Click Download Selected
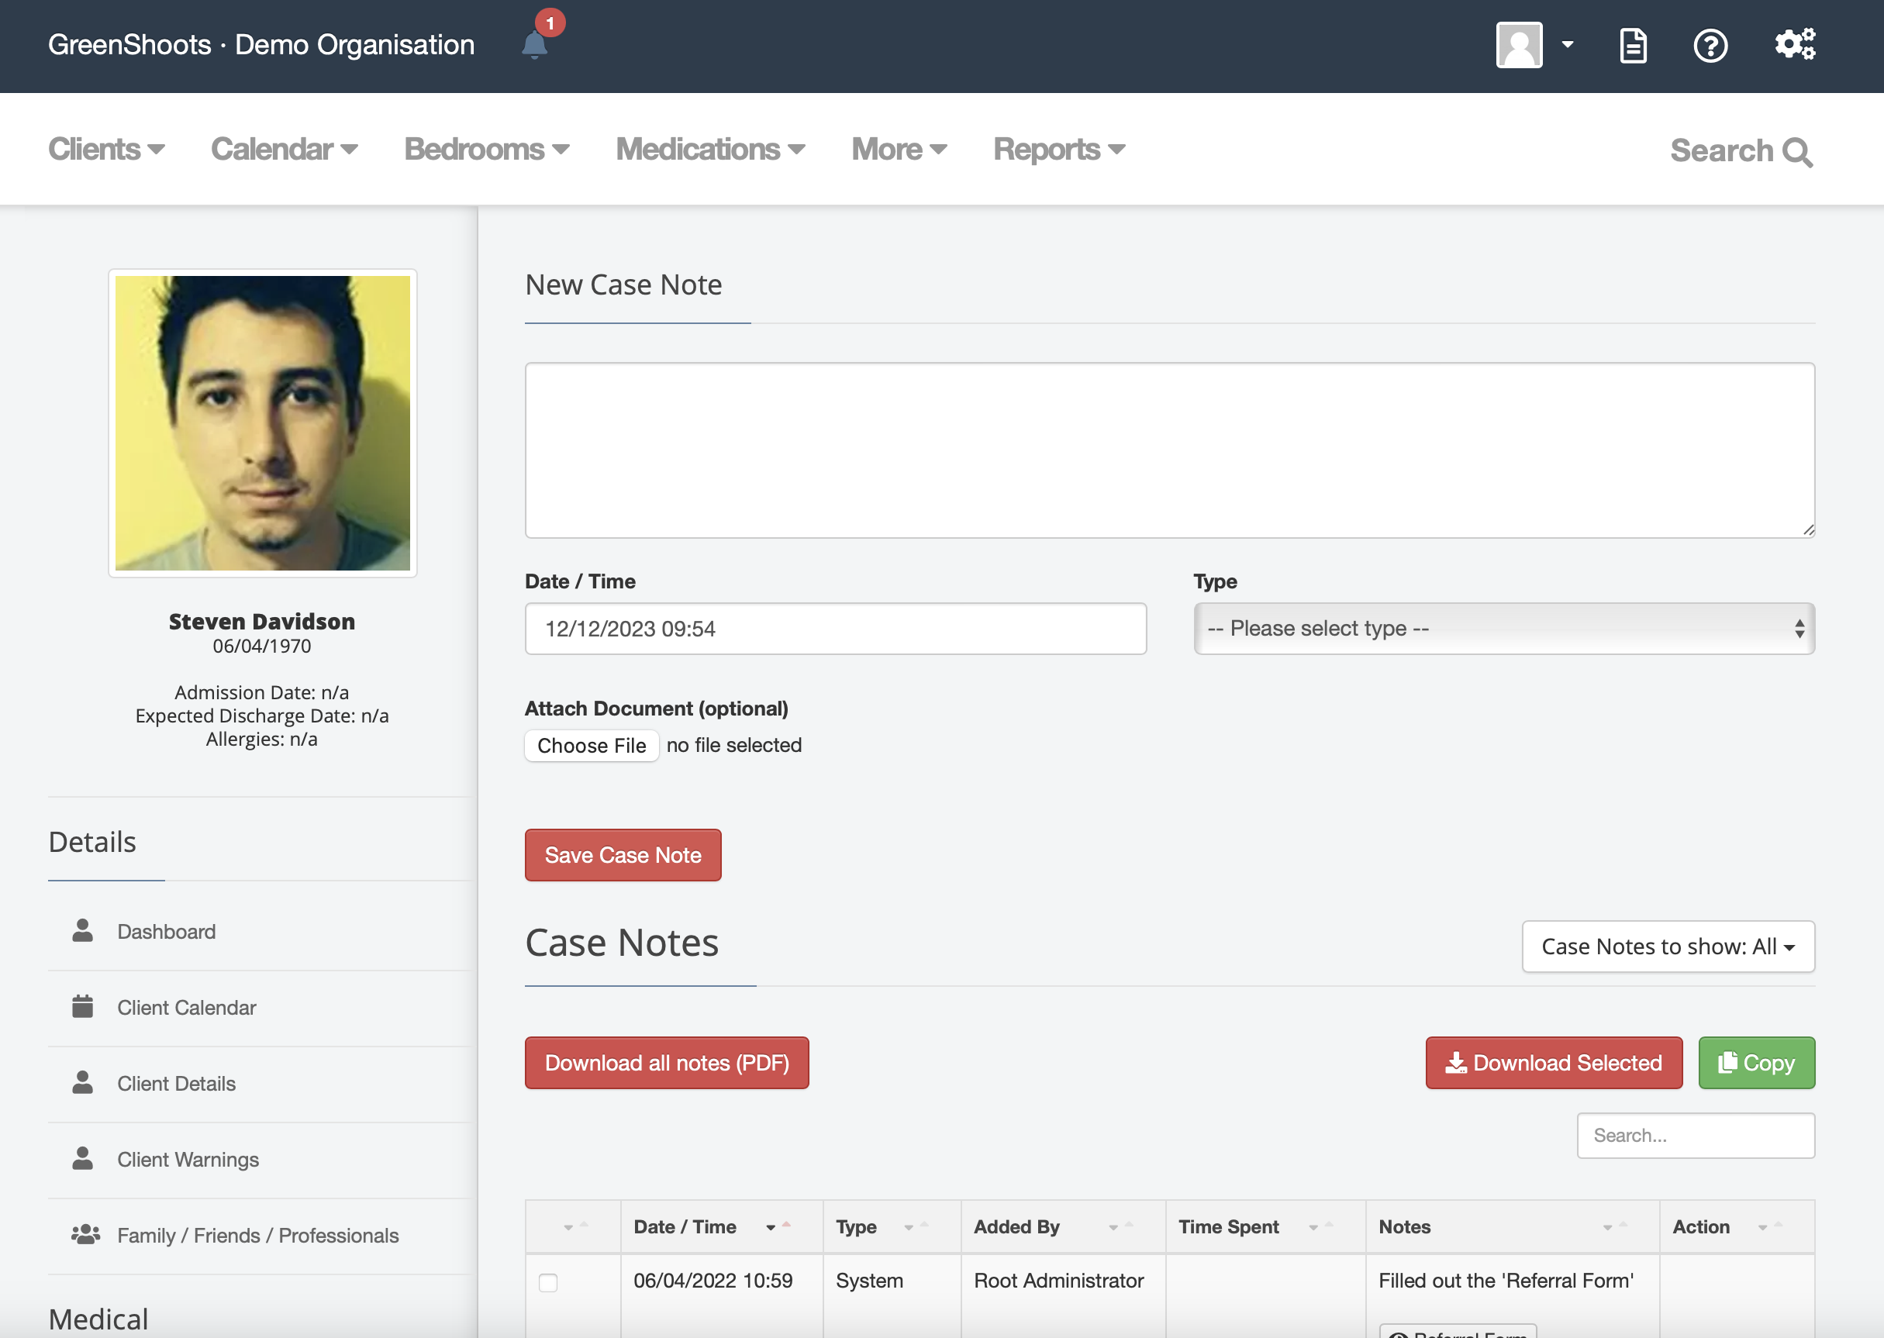The height and width of the screenshot is (1338, 1884). (1552, 1063)
